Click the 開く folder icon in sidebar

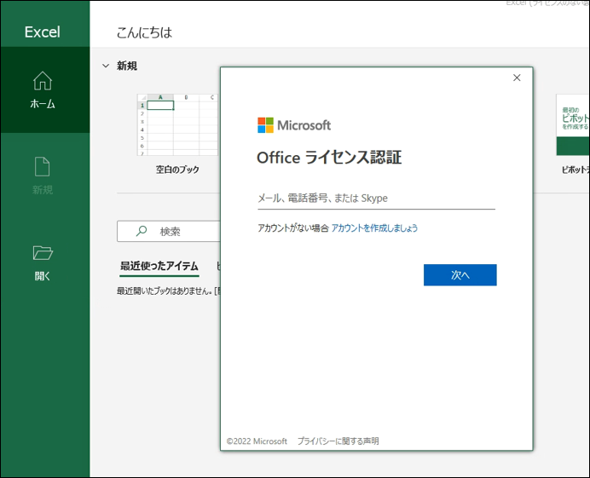pos(43,252)
